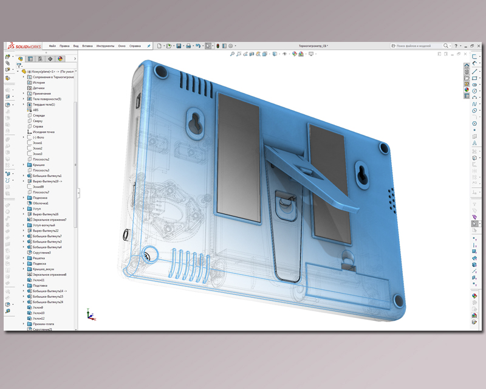Click the Save icon on the toolbar
Viewport: 486px width, 389px height.
click(179, 45)
